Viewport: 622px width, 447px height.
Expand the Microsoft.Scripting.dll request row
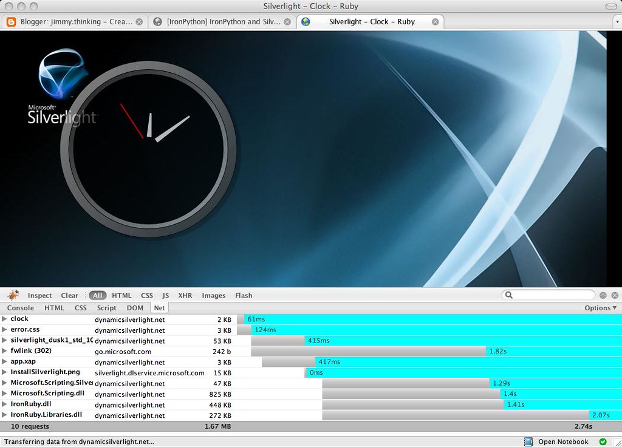(x=4, y=394)
